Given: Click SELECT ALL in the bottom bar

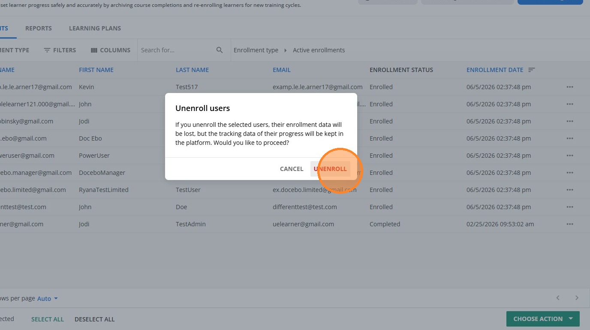Looking at the screenshot, I should [48, 319].
